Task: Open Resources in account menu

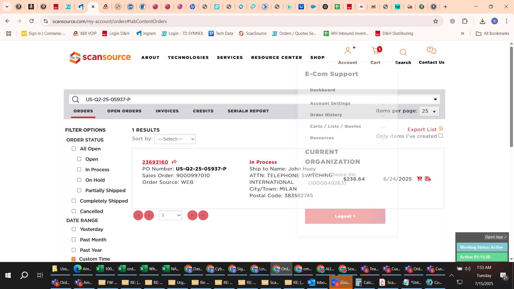Action: pyautogui.click(x=322, y=138)
